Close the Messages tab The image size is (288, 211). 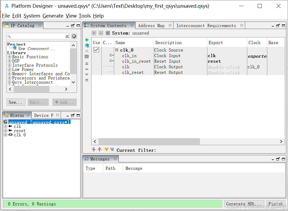pos(115,159)
